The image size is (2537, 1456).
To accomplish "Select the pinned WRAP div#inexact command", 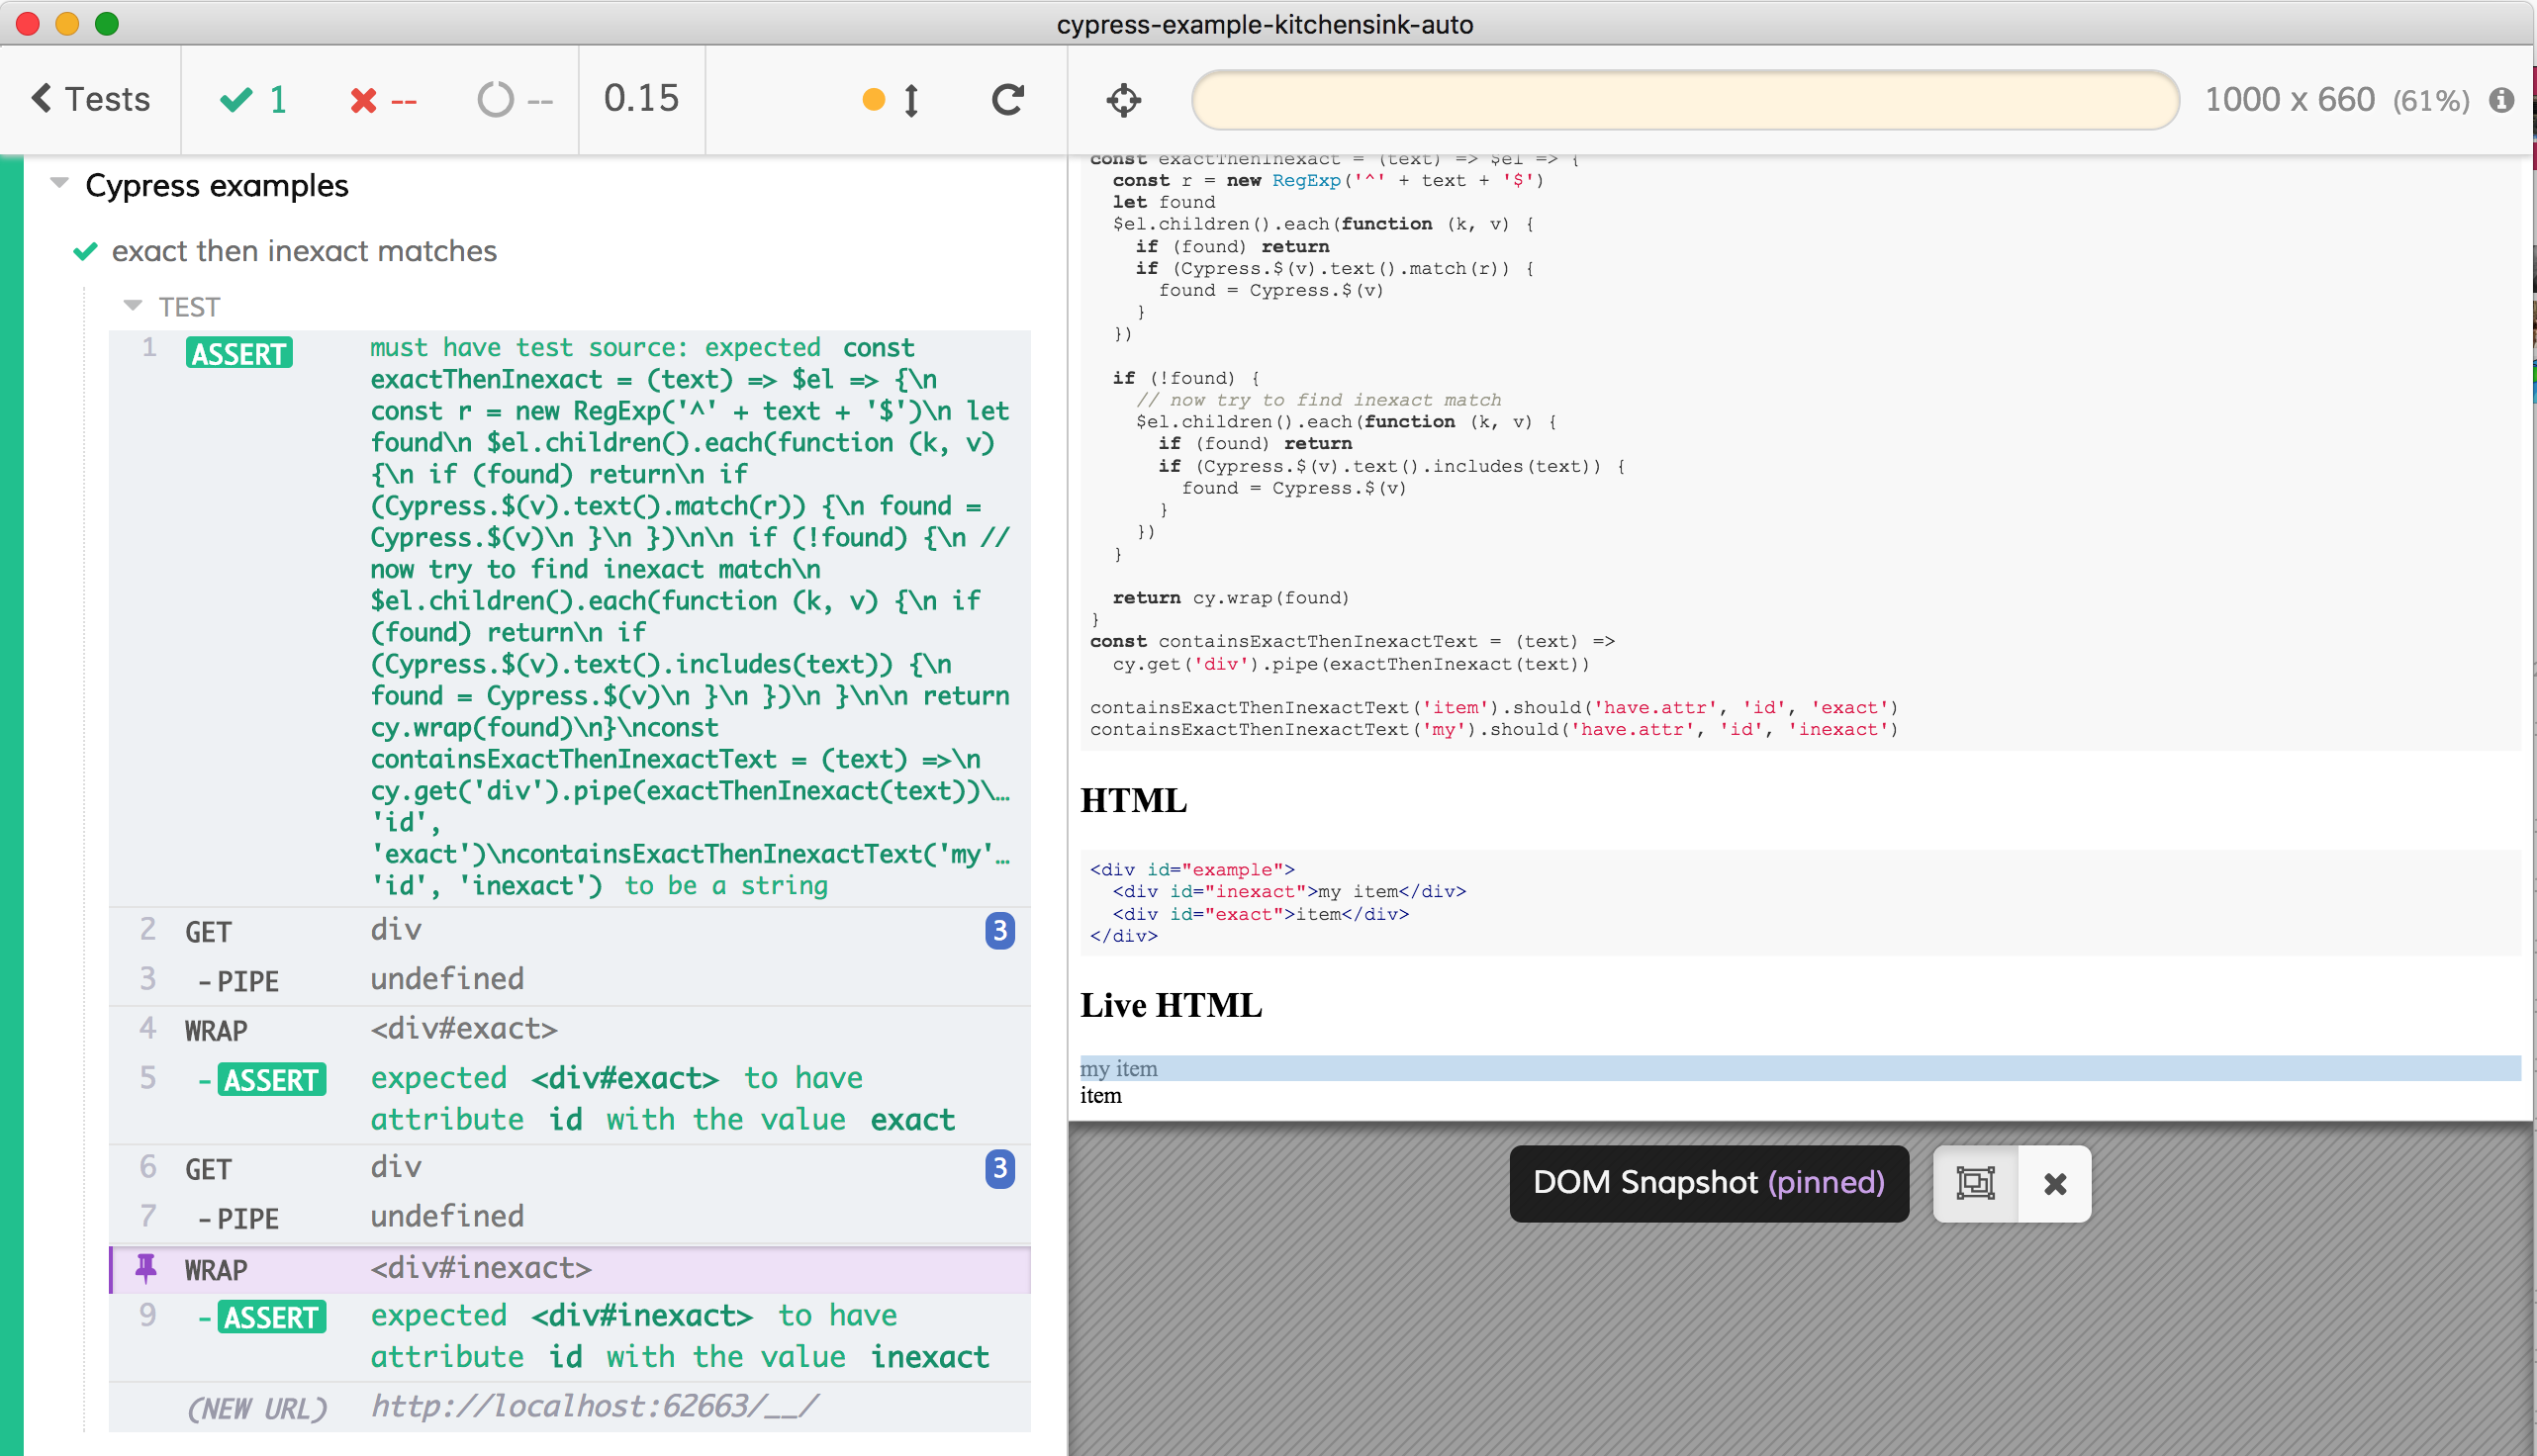I will tap(570, 1268).
